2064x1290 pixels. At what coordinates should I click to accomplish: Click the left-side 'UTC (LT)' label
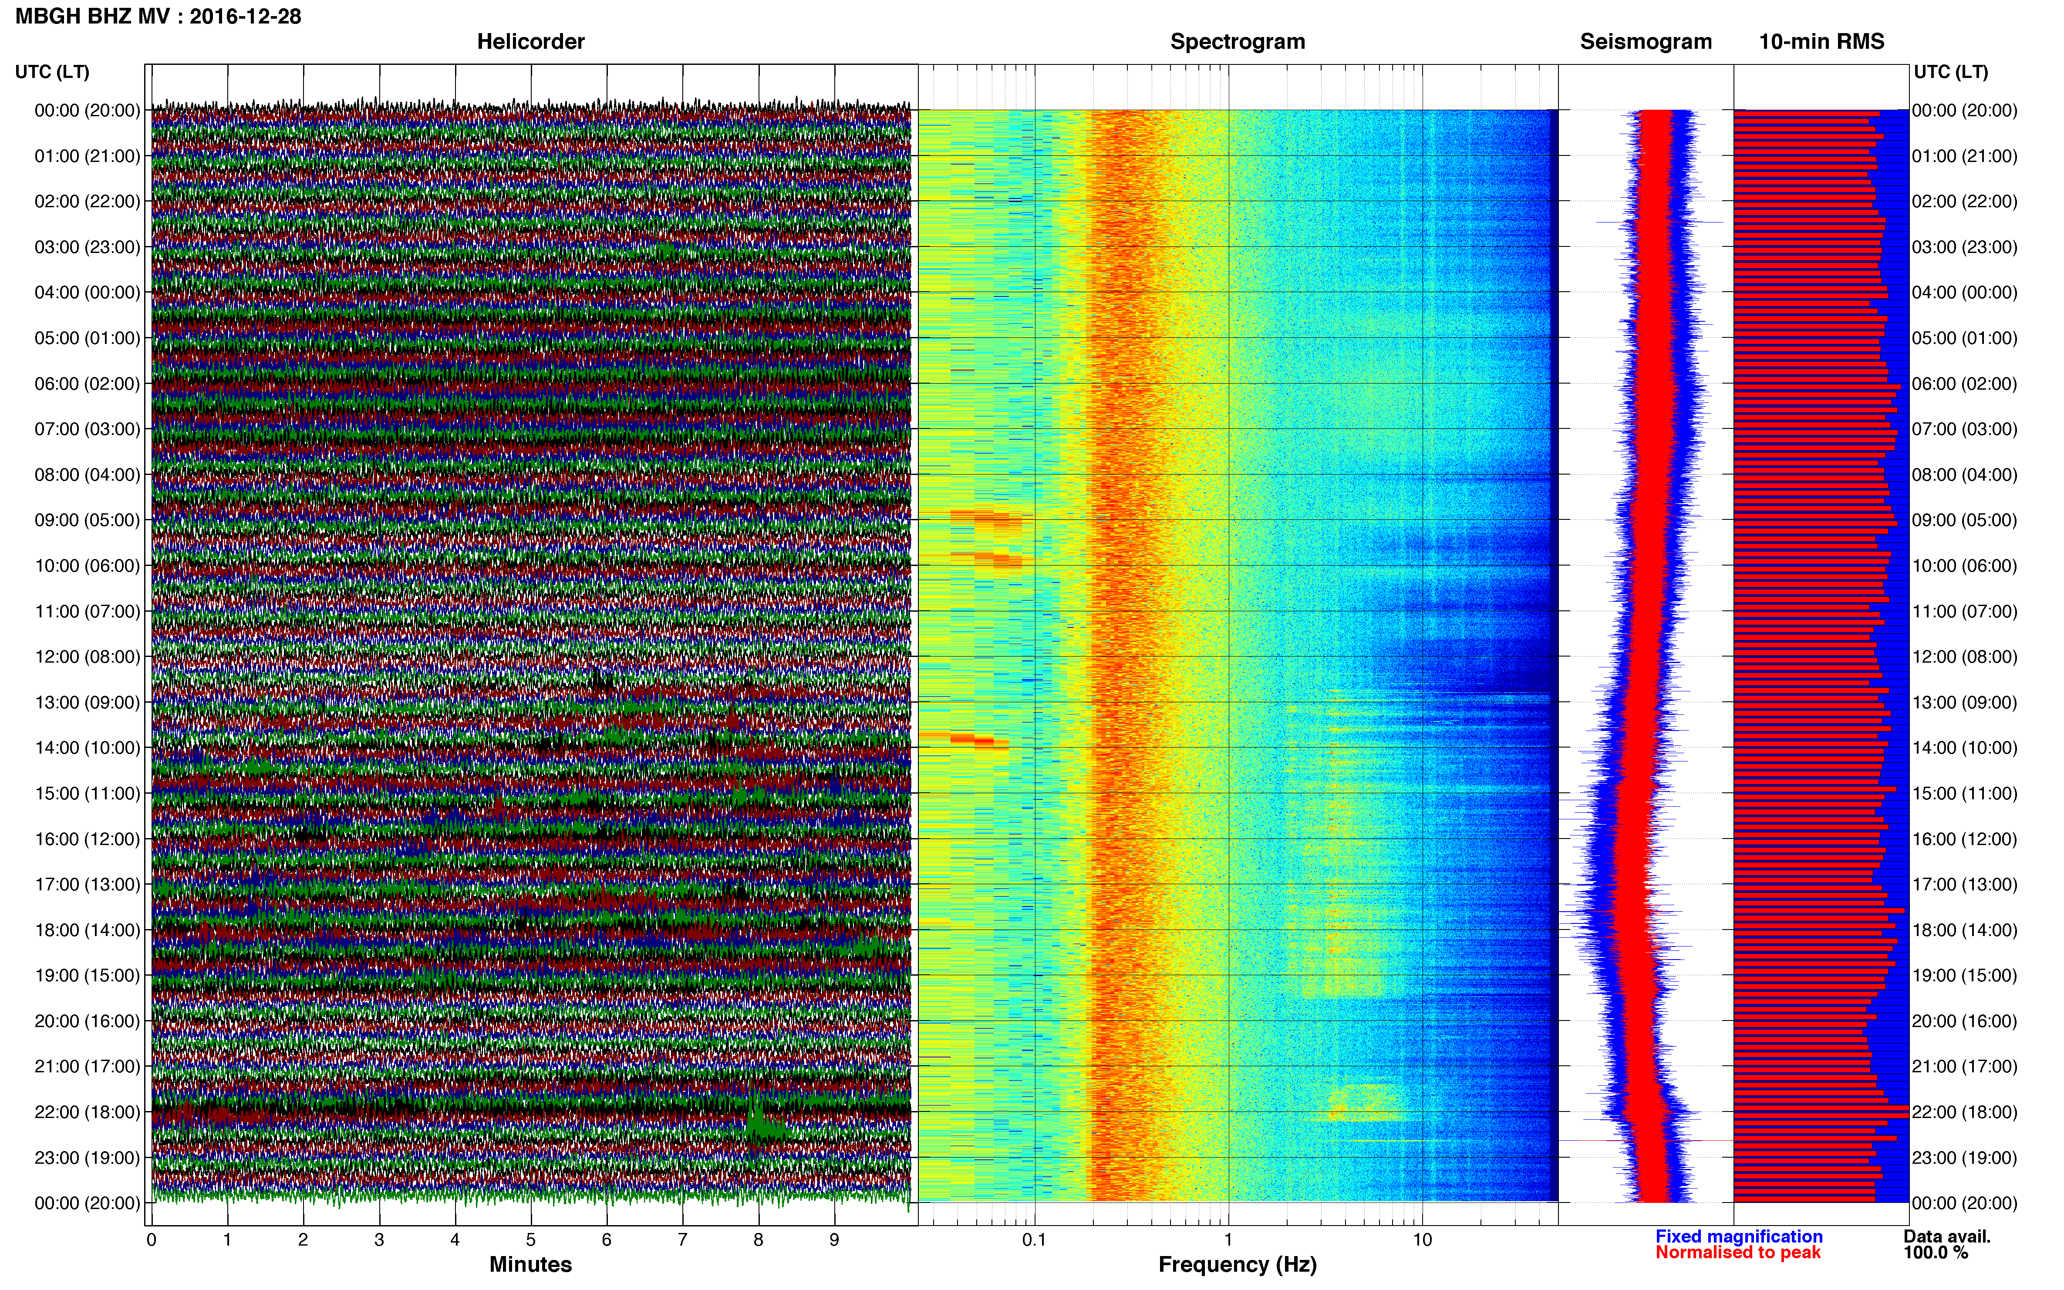(x=52, y=72)
